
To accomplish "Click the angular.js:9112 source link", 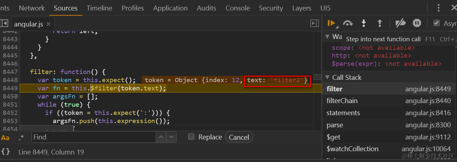I will 428,137.
